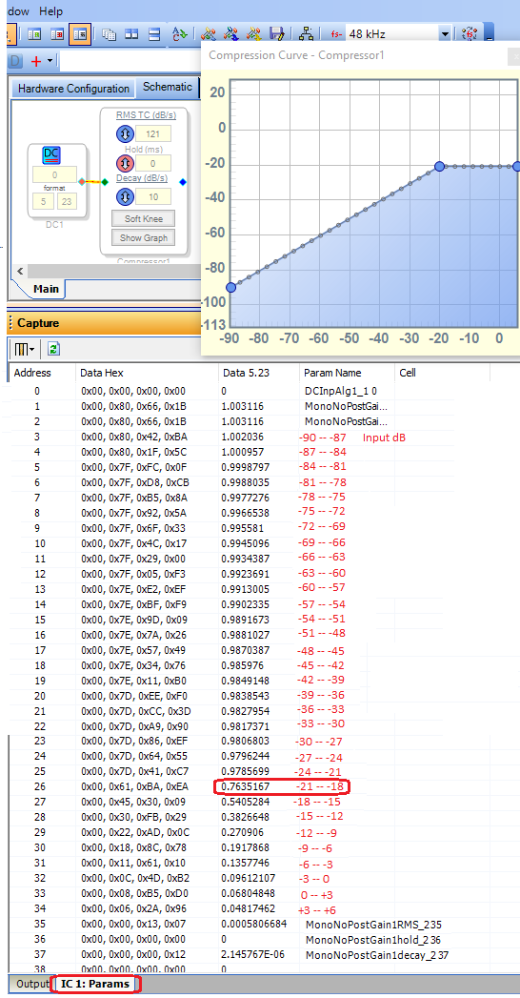Click the DC1 value field showing 0
The height and width of the screenshot is (998, 520).
(54, 175)
